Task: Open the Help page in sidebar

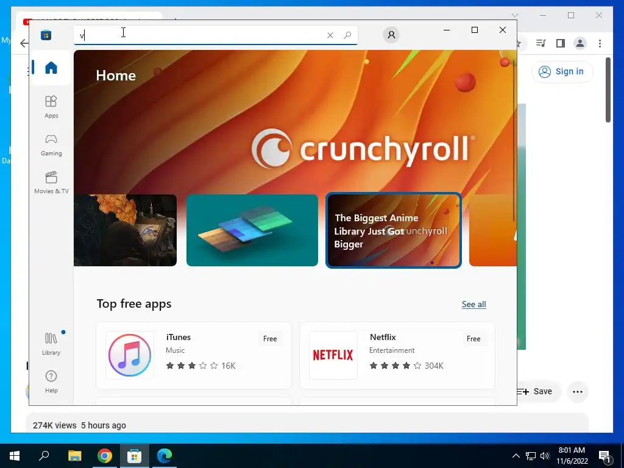Action: click(51, 381)
